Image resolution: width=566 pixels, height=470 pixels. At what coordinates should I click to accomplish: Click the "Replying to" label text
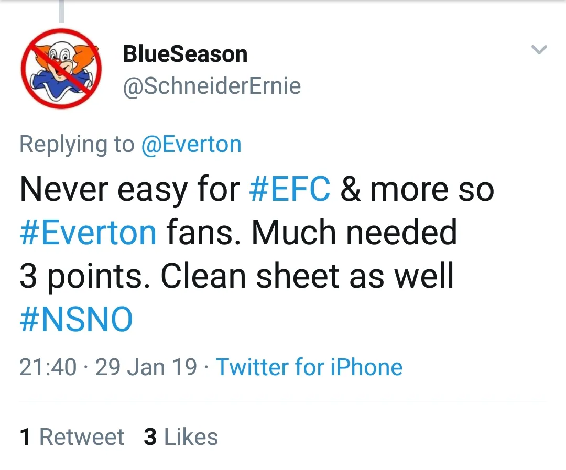[x=77, y=144]
